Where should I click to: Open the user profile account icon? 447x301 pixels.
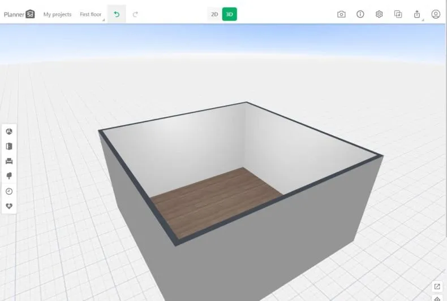tap(436, 14)
